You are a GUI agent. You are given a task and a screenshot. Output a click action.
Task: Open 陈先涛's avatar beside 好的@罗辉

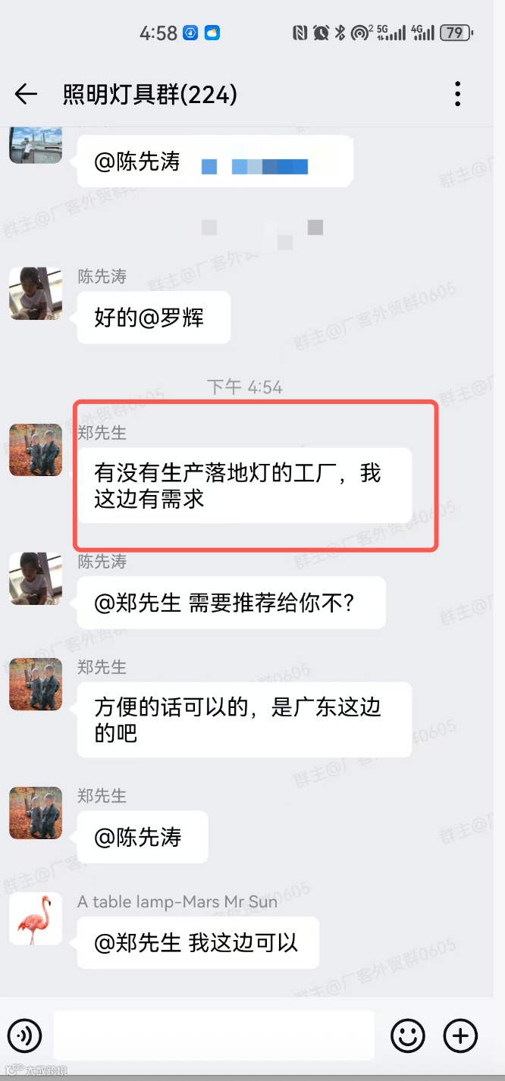[x=36, y=293]
